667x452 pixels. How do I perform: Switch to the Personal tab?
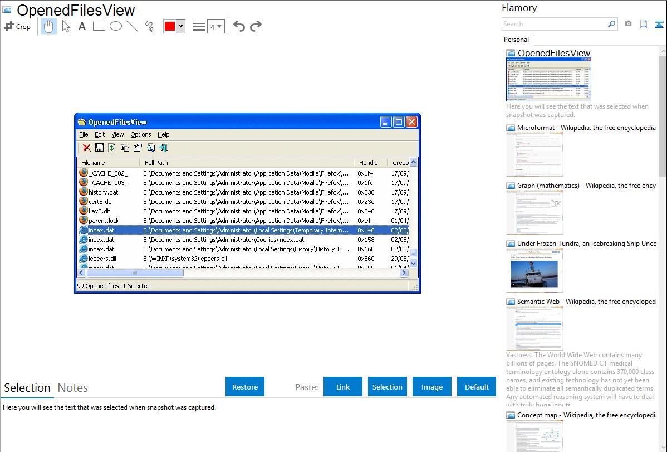click(516, 39)
